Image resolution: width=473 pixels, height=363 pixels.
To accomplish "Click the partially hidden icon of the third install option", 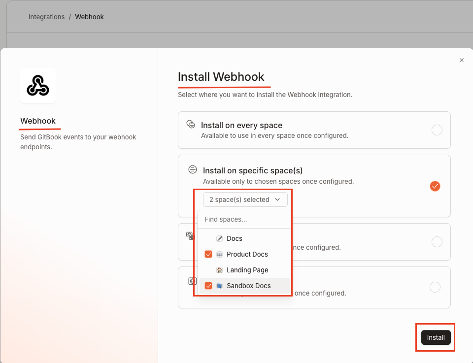I will coord(190,236).
